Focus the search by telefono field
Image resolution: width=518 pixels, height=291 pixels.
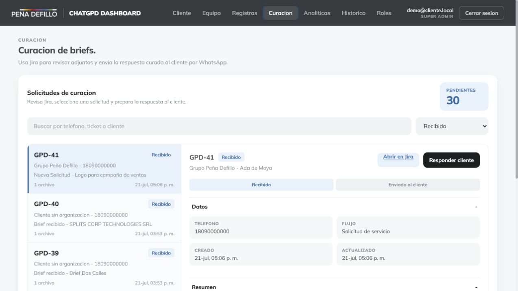coord(219,126)
